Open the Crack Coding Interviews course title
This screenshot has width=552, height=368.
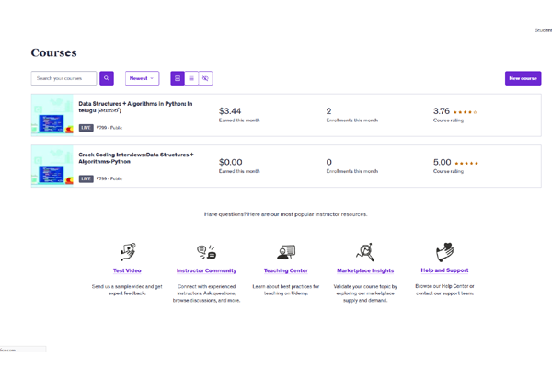click(x=135, y=157)
